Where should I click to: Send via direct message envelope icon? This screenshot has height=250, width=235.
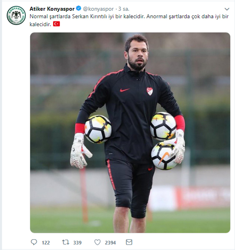[129, 242]
